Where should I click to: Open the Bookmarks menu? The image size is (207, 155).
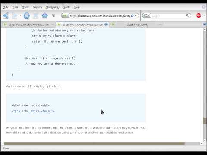pos(53,7)
